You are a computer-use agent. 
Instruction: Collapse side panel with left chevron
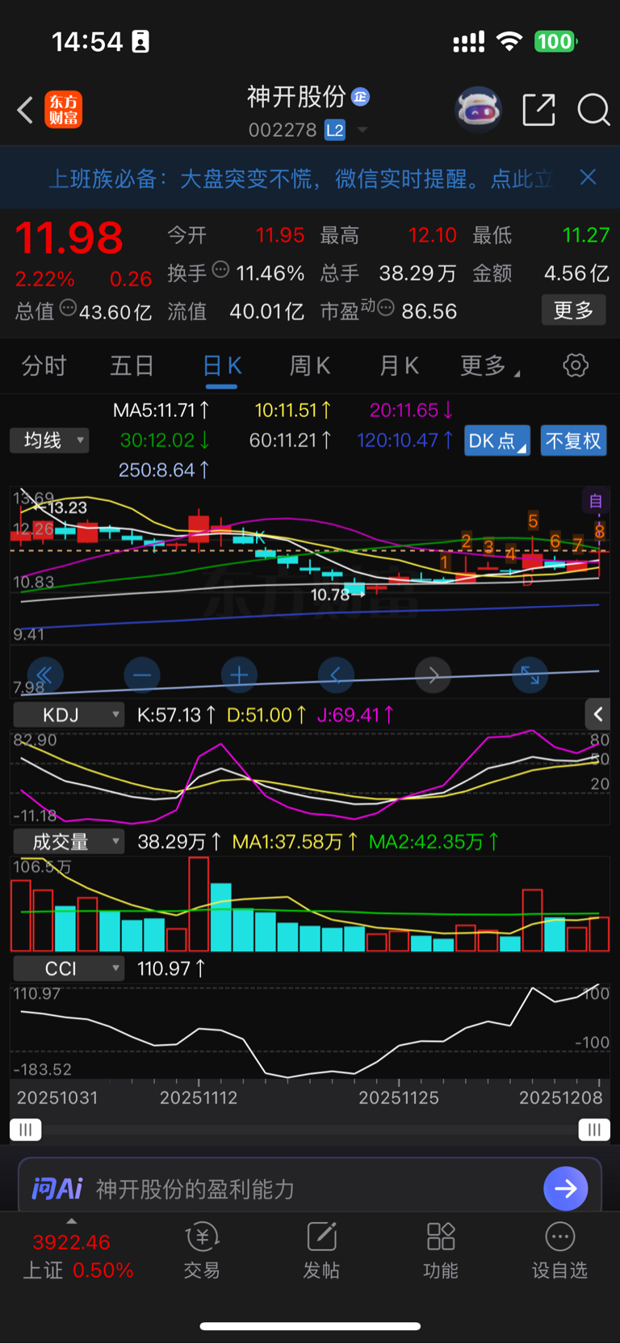597,714
